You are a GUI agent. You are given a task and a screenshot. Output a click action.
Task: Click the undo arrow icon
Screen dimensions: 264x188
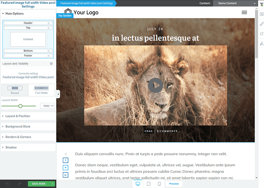coord(7,184)
